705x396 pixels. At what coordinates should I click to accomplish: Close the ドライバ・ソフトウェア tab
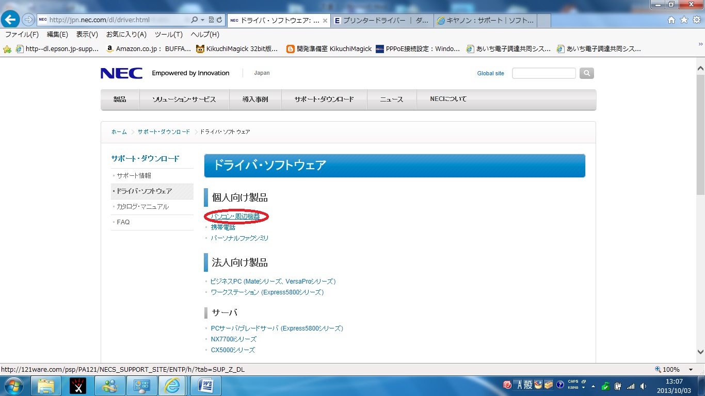coord(325,20)
